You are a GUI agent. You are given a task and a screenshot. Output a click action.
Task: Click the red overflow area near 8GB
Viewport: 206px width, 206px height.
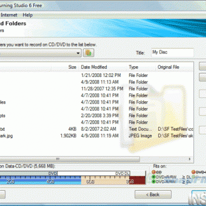[137, 181]
